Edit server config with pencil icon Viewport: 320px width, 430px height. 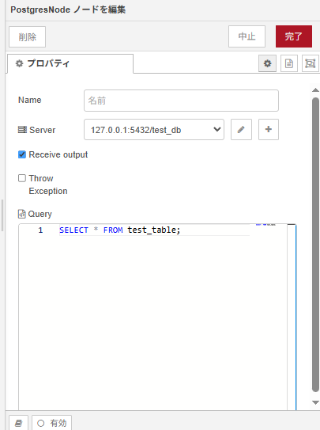tap(241, 129)
